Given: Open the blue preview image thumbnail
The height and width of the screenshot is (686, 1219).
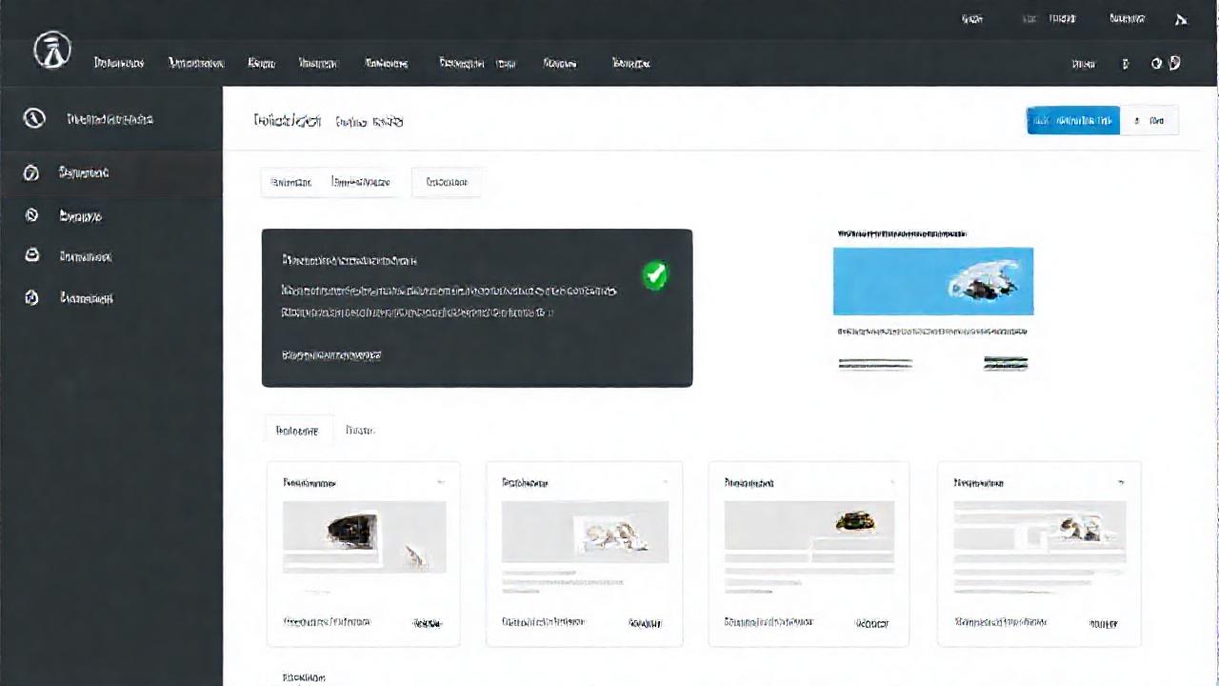Looking at the screenshot, I should click(x=933, y=281).
